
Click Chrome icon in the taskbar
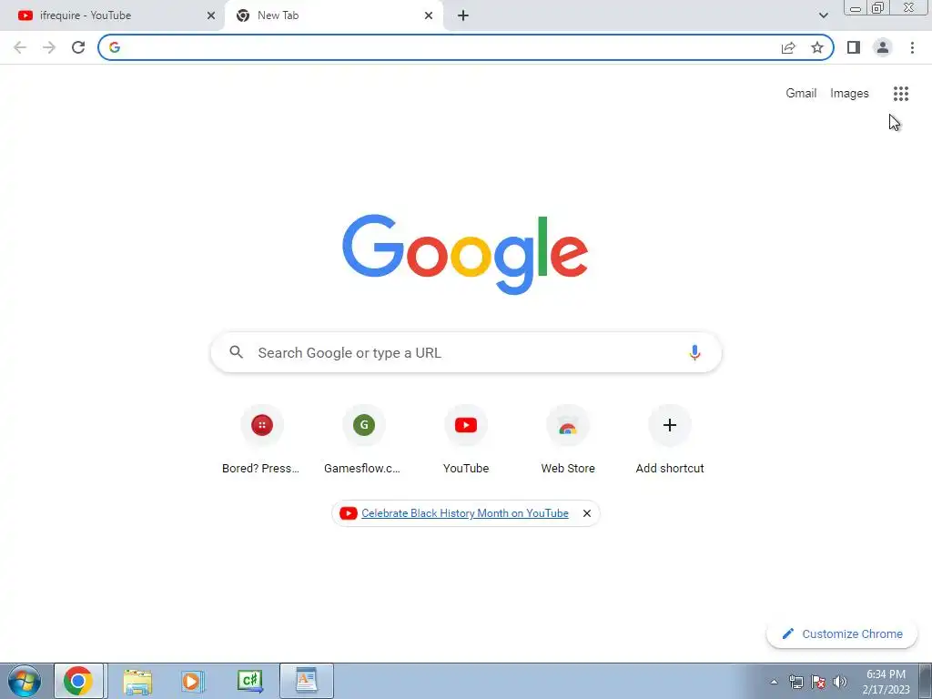tap(78, 681)
